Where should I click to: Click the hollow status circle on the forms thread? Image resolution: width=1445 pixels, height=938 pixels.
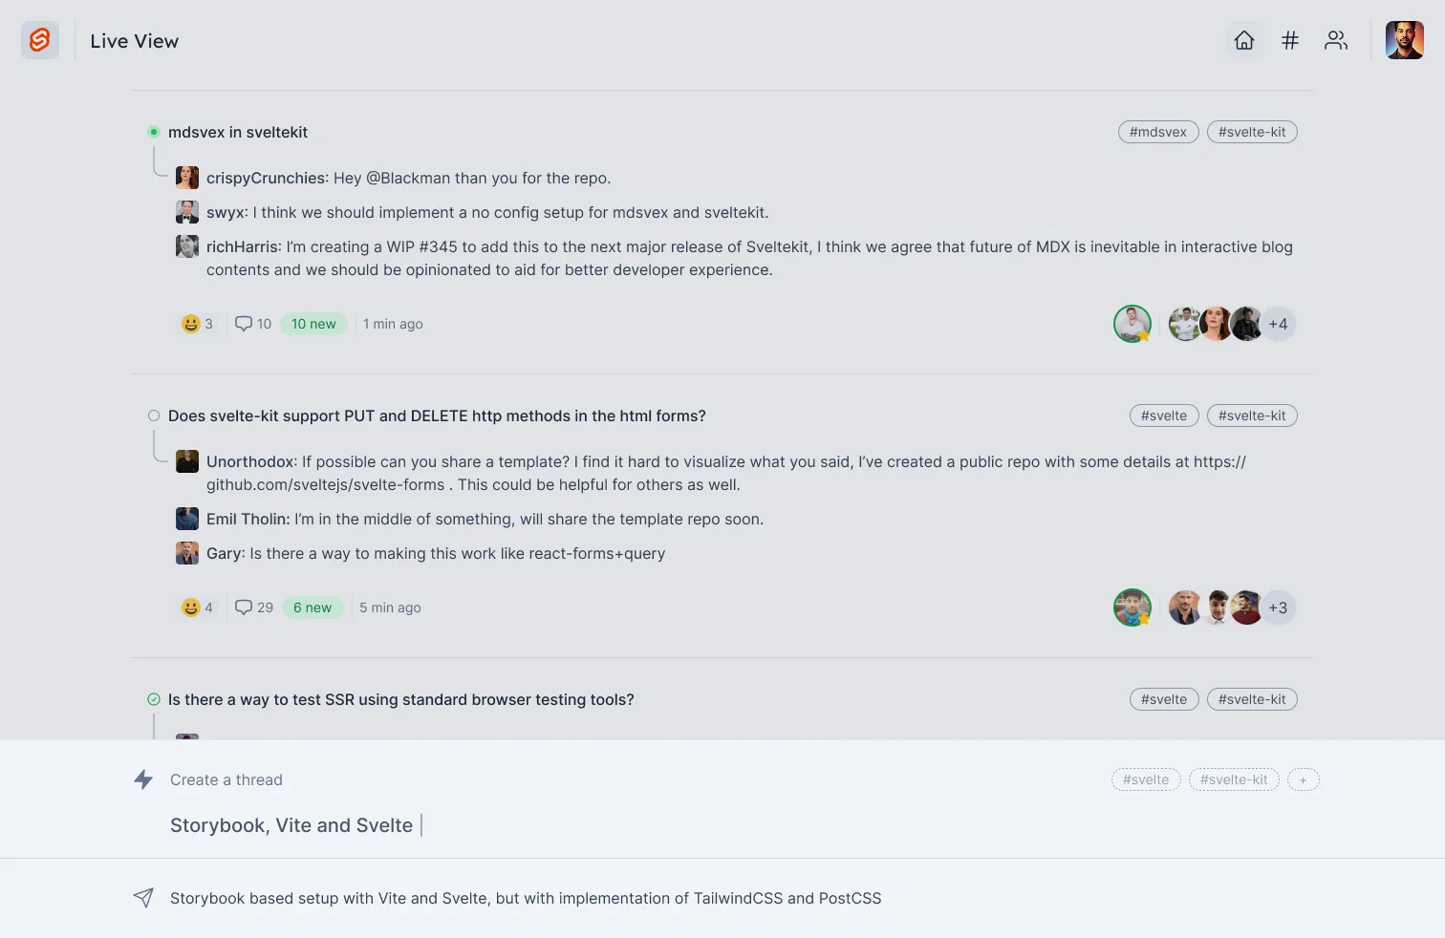153,415
